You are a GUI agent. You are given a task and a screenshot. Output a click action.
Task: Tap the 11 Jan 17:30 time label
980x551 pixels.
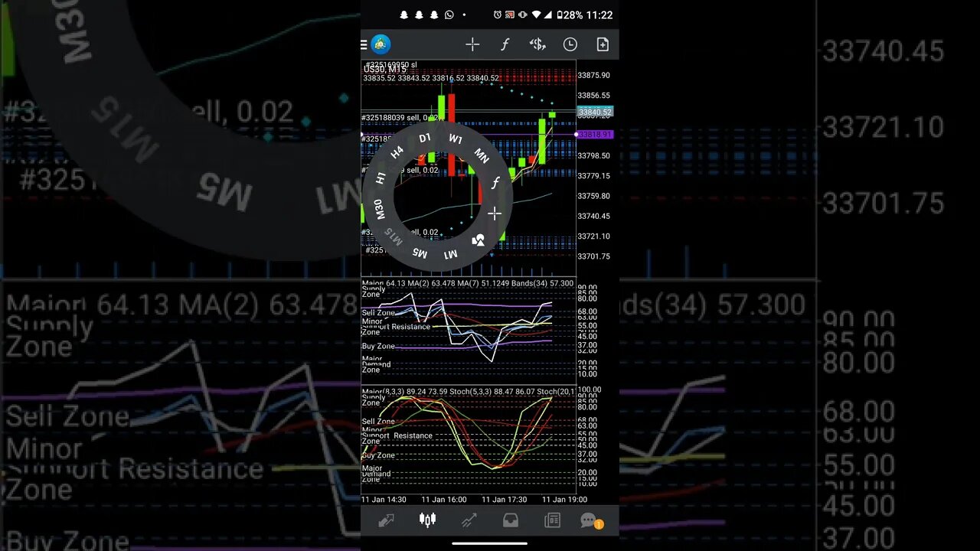pos(505,499)
